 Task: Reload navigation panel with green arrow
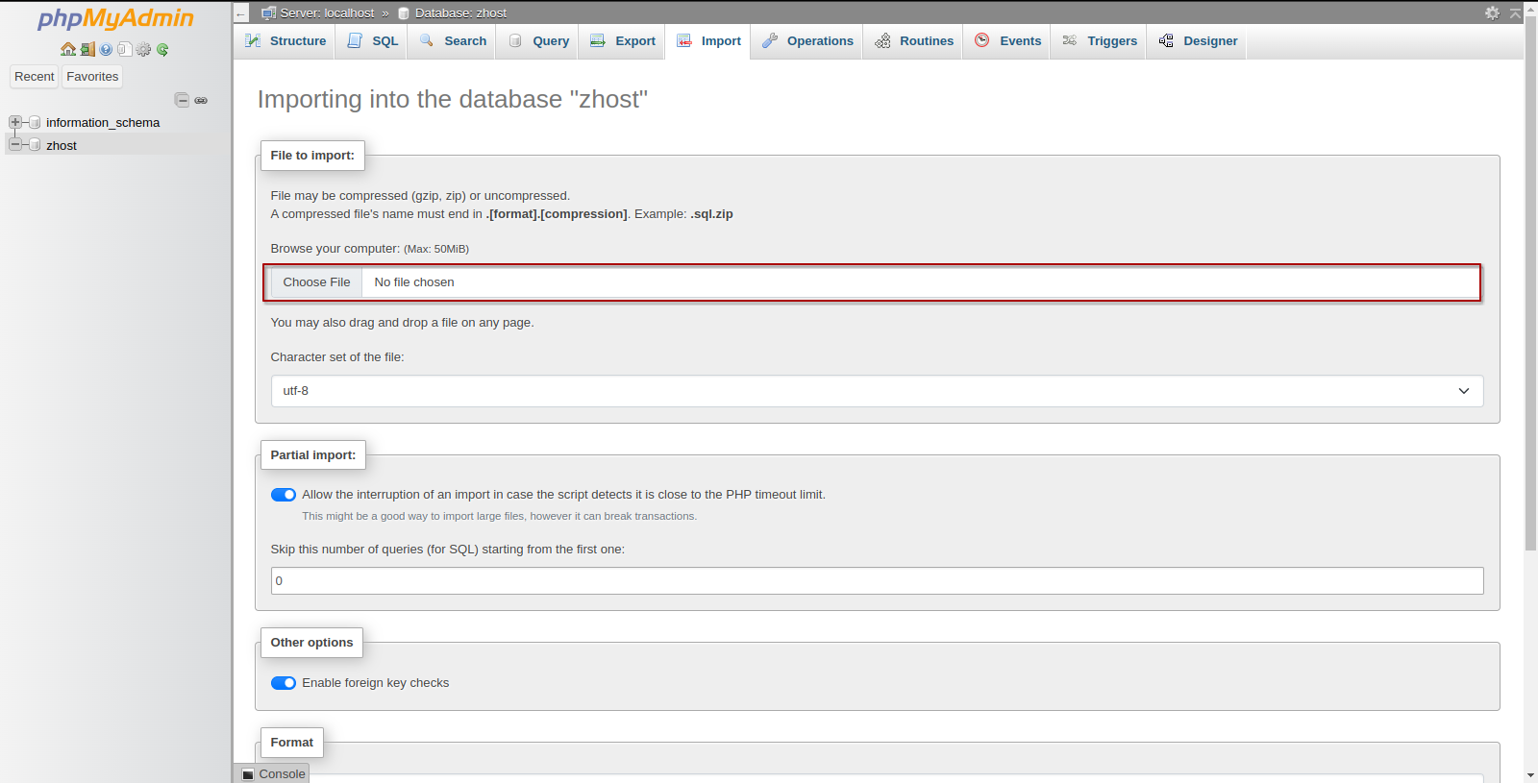pos(162,49)
